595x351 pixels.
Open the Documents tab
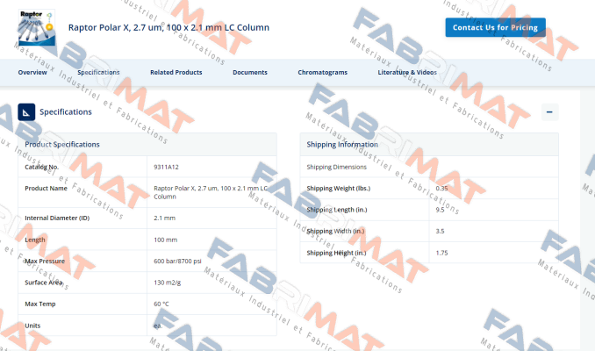pos(250,73)
